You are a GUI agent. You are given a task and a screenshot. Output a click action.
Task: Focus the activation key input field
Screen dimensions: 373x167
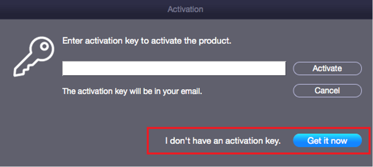pyautogui.click(x=174, y=68)
